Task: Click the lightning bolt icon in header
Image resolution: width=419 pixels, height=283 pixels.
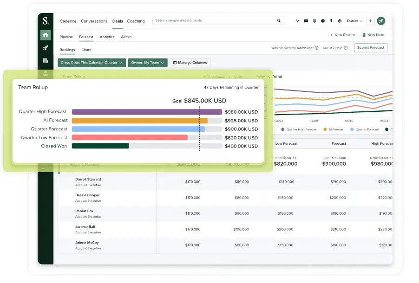Action: click(331, 21)
